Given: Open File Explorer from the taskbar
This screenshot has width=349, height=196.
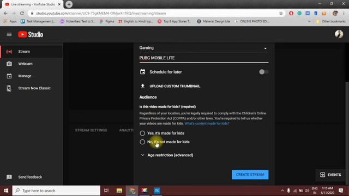Looking at the screenshot, I should pyautogui.click(x=119, y=191).
